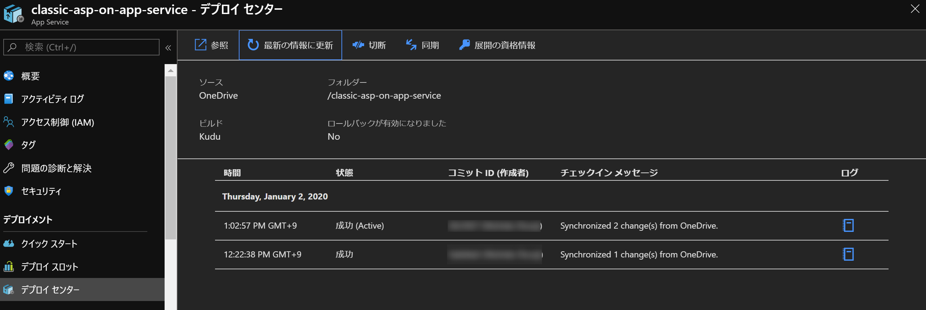
Task: Click 成功 (Active) status cell
Action: point(360,226)
